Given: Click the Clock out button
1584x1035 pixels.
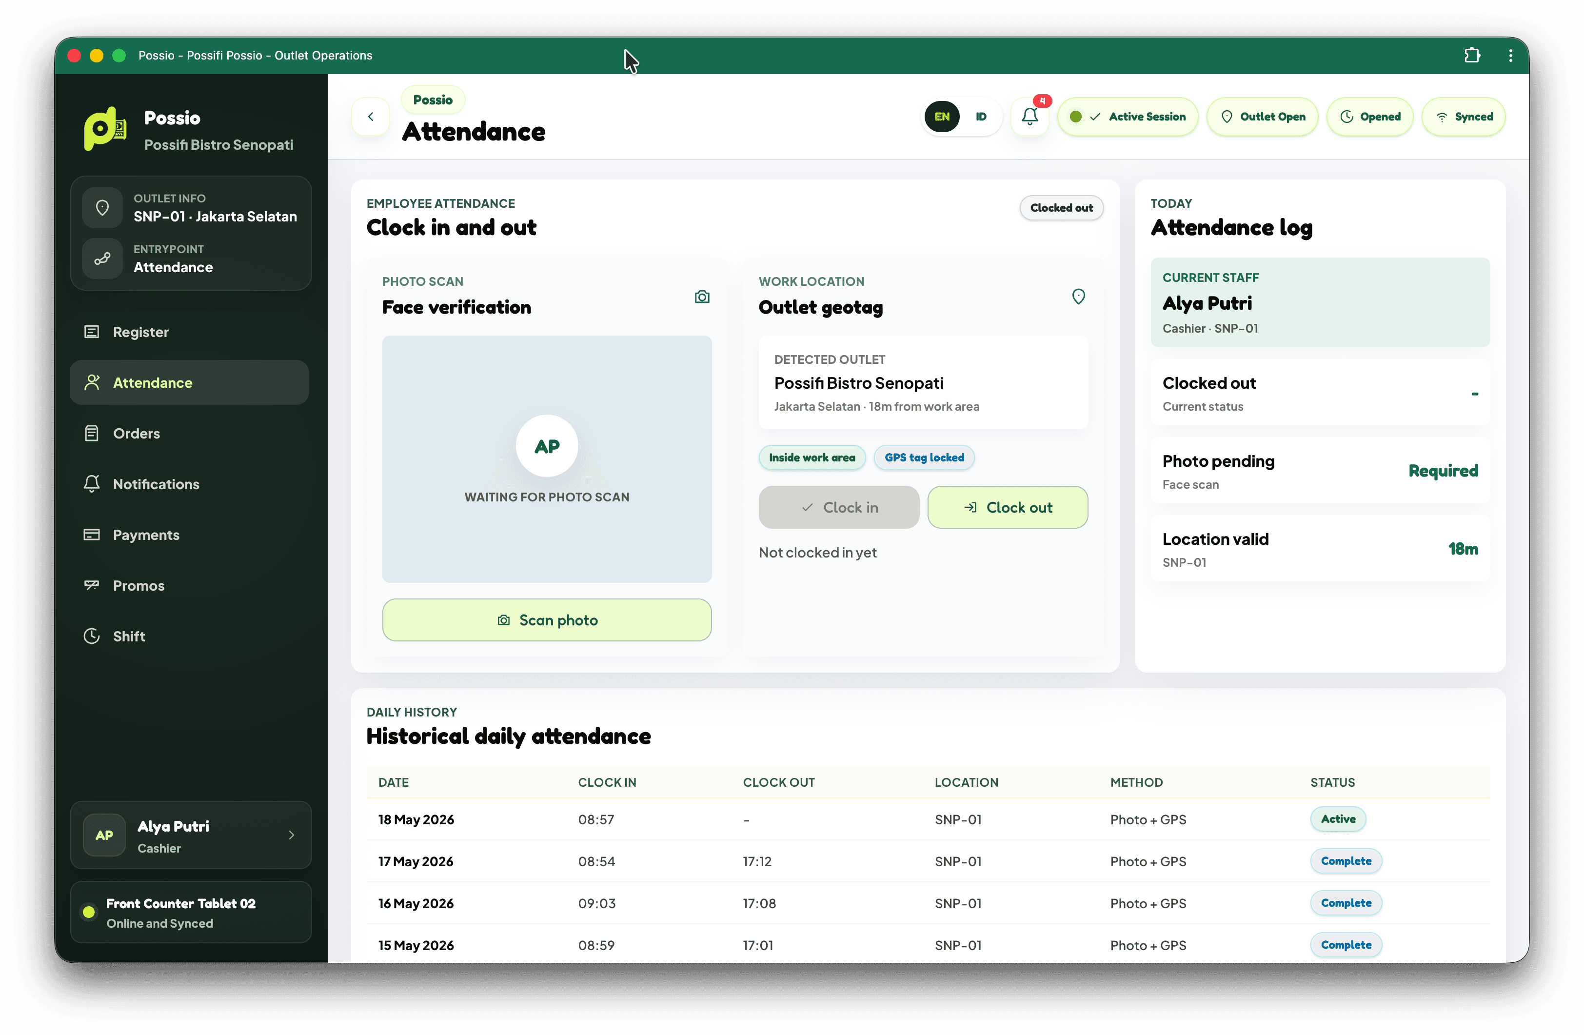Looking at the screenshot, I should (1007, 507).
